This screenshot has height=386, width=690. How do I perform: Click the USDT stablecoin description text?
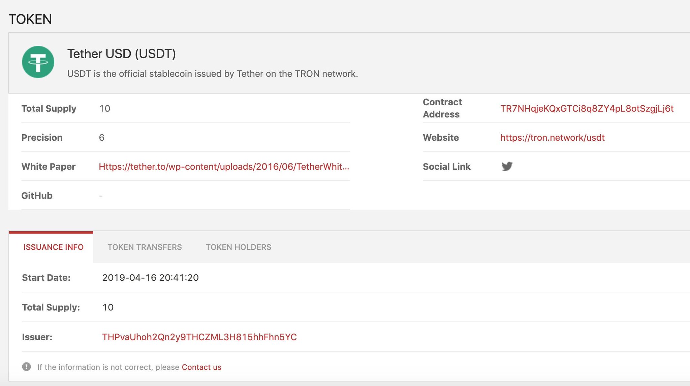(x=212, y=74)
